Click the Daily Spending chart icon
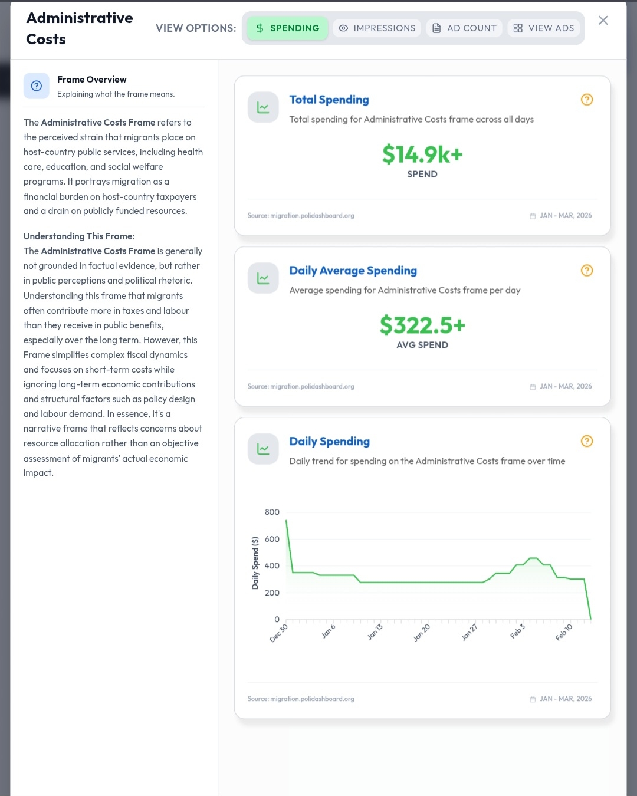This screenshot has height=796, width=637. 263,449
